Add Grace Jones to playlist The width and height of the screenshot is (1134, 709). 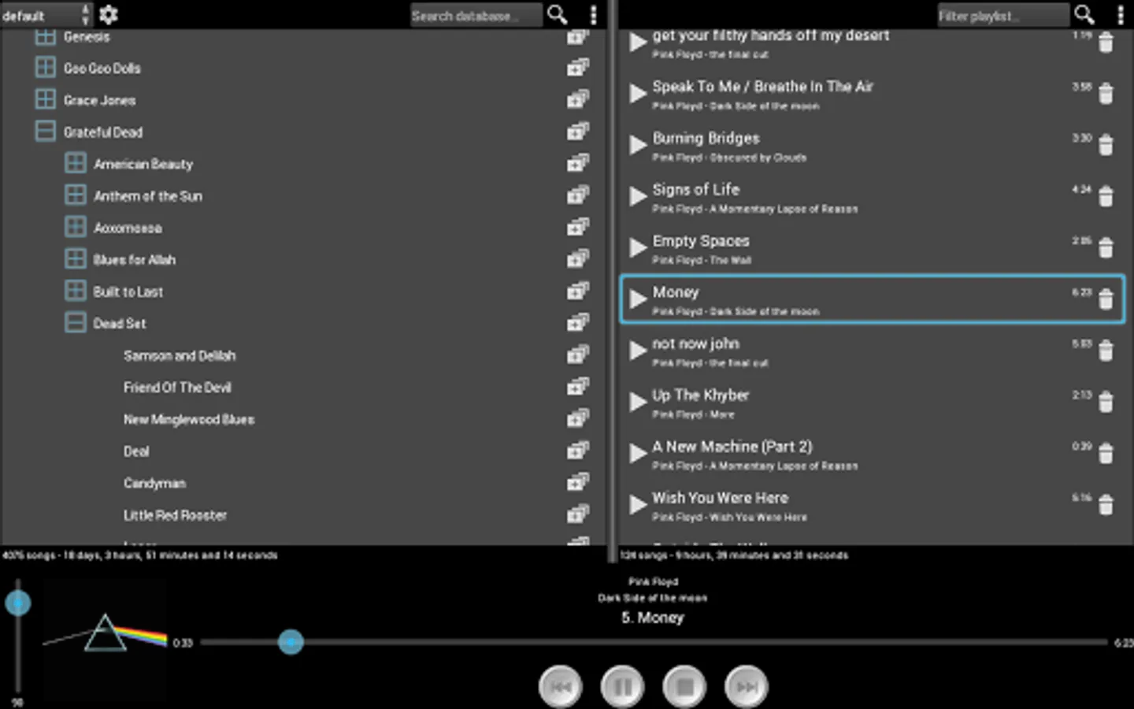point(578,99)
